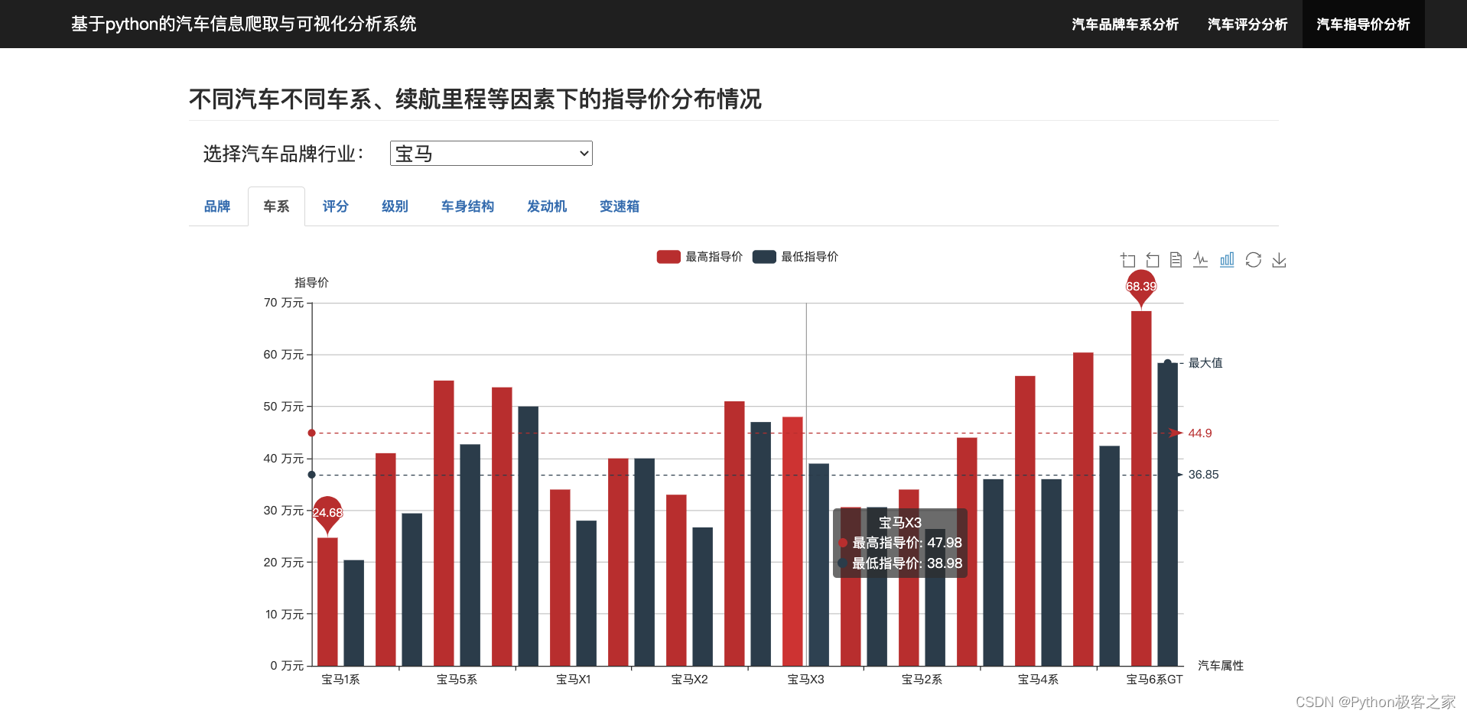Click the 宝马X1 axis label

[x=573, y=680]
